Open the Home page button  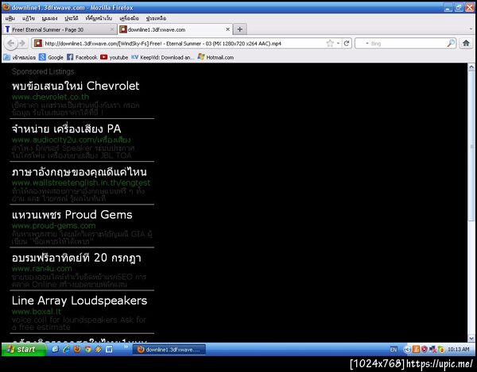click(466, 44)
